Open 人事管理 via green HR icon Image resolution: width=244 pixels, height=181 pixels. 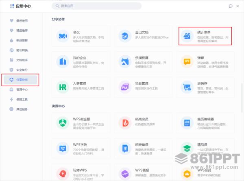(x=63, y=87)
